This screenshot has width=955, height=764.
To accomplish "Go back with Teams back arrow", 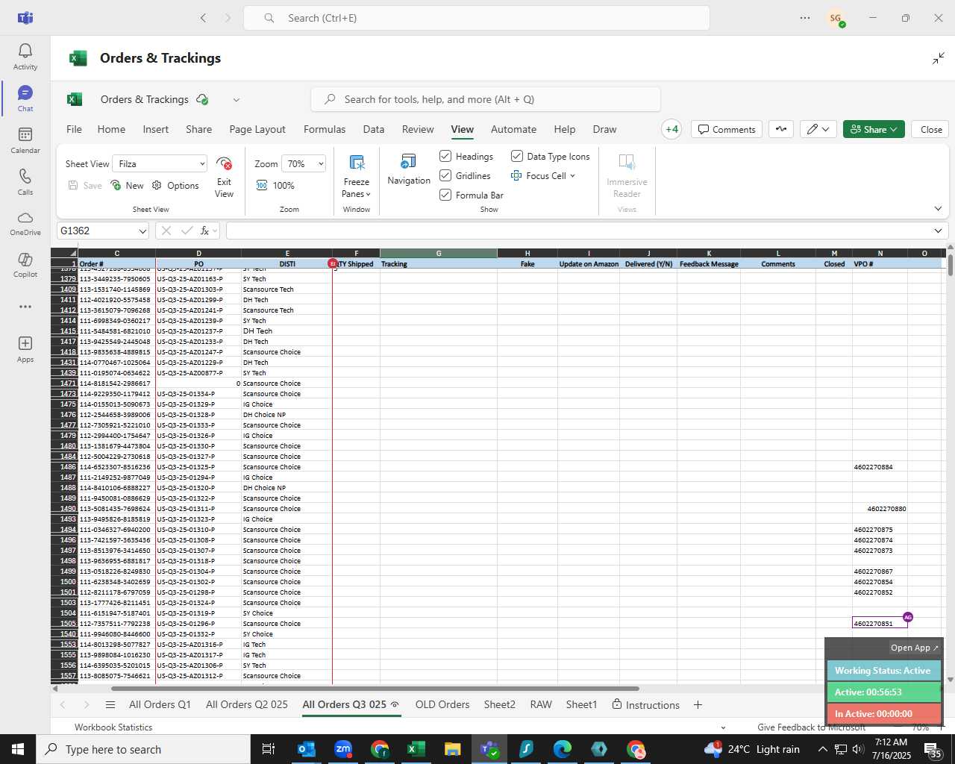I will pyautogui.click(x=203, y=18).
